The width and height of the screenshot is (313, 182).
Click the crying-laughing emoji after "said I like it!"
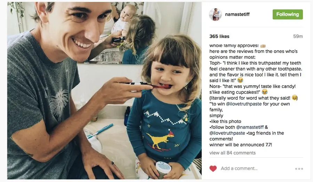click(240, 80)
